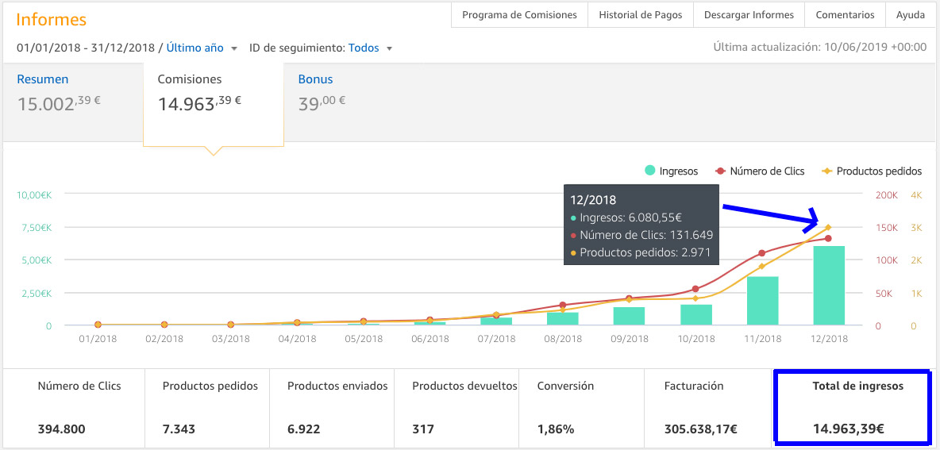Select the Comisiones summary tab

[213, 104]
